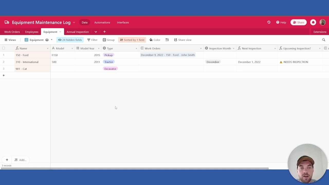This screenshot has width=329, height=185.
Task: Open Work Orders table tab
Action: click(12, 32)
